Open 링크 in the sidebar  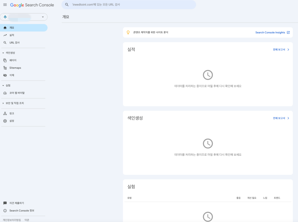pyautogui.click(x=24, y=113)
